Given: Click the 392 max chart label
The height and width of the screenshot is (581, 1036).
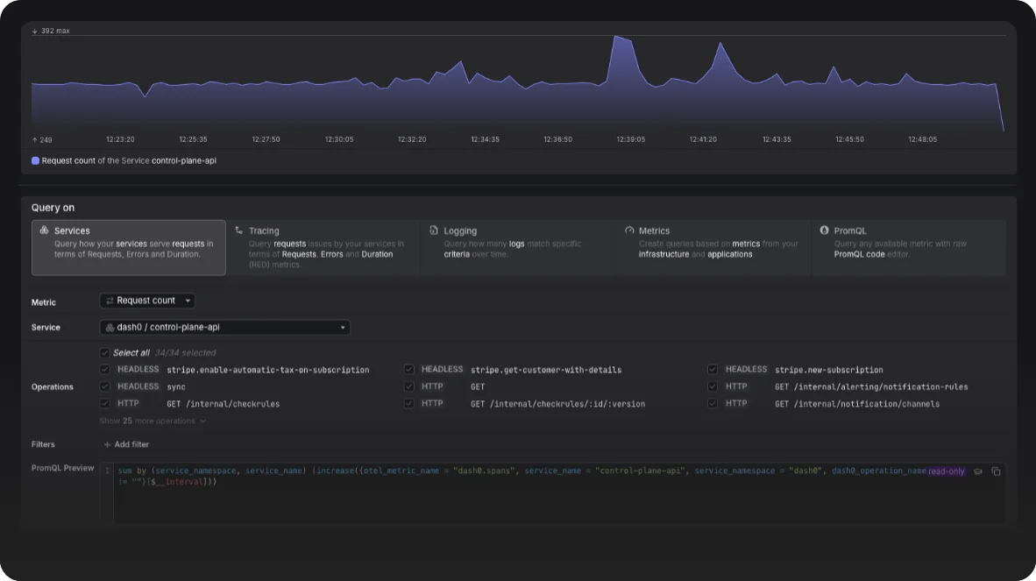Looking at the screenshot, I should pyautogui.click(x=51, y=31).
